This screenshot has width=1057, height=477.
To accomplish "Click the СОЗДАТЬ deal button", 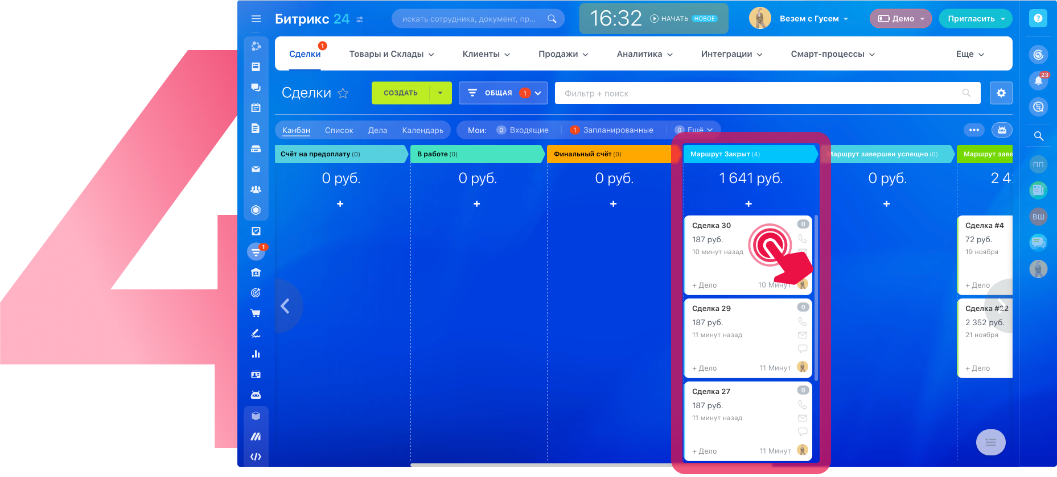I will (401, 93).
